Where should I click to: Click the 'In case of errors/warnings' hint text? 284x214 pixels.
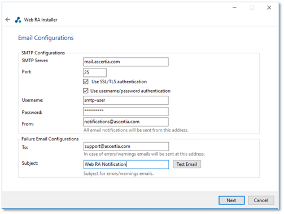tap(144, 154)
